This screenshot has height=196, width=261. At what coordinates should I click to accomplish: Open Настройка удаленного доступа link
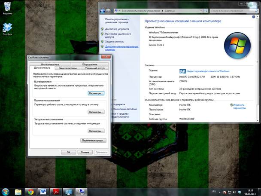click(118, 35)
